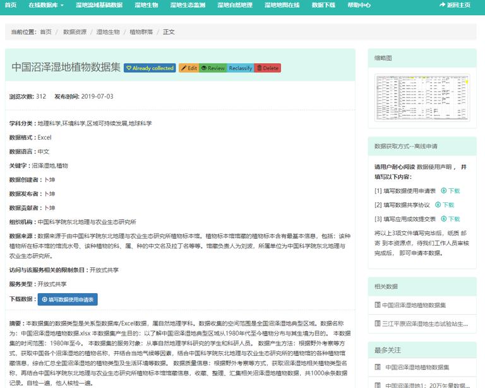Click 返回主页 return home link
Screen dimensions: 485x388
[455, 5]
